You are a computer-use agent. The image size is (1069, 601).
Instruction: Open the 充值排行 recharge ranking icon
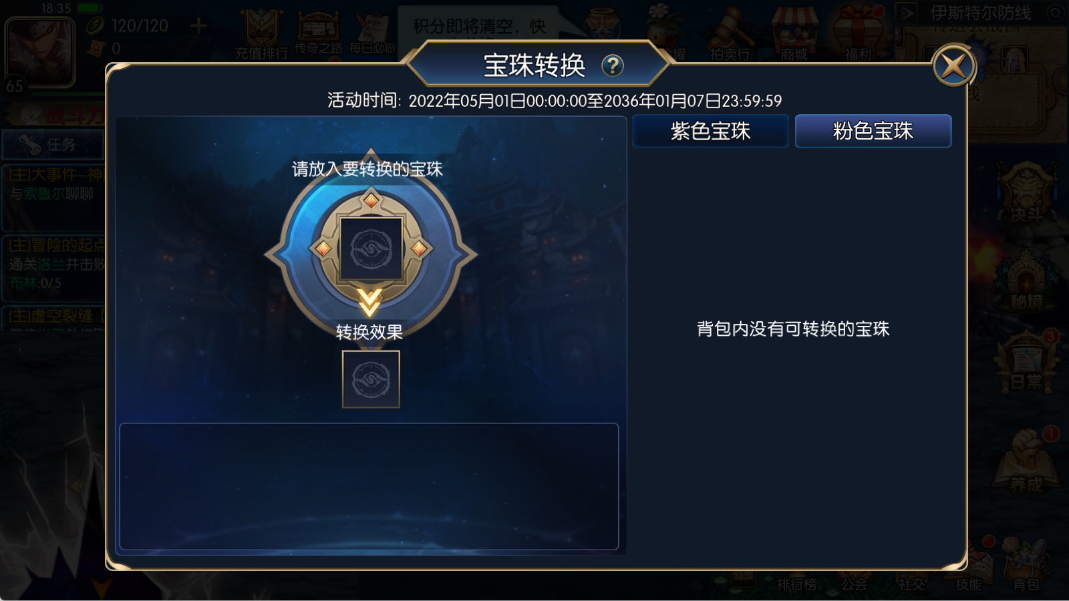pyautogui.click(x=261, y=33)
